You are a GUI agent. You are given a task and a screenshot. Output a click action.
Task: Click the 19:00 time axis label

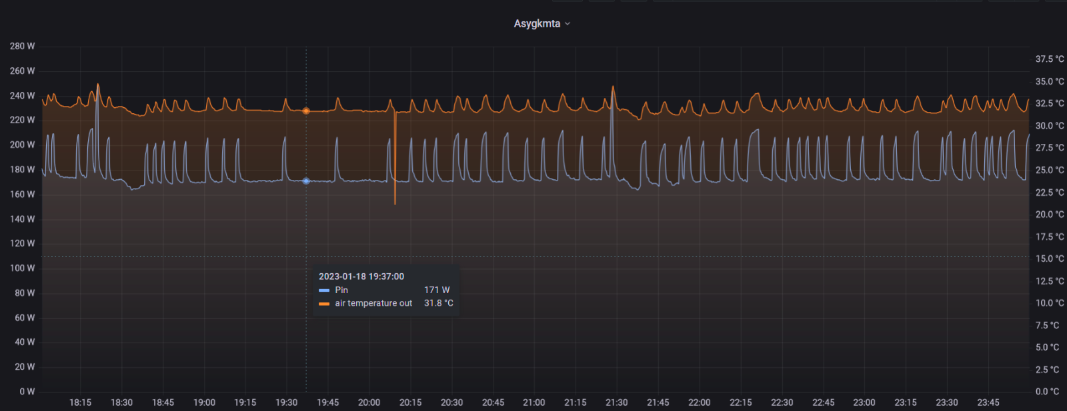pyautogui.click(x=204, y=402)
